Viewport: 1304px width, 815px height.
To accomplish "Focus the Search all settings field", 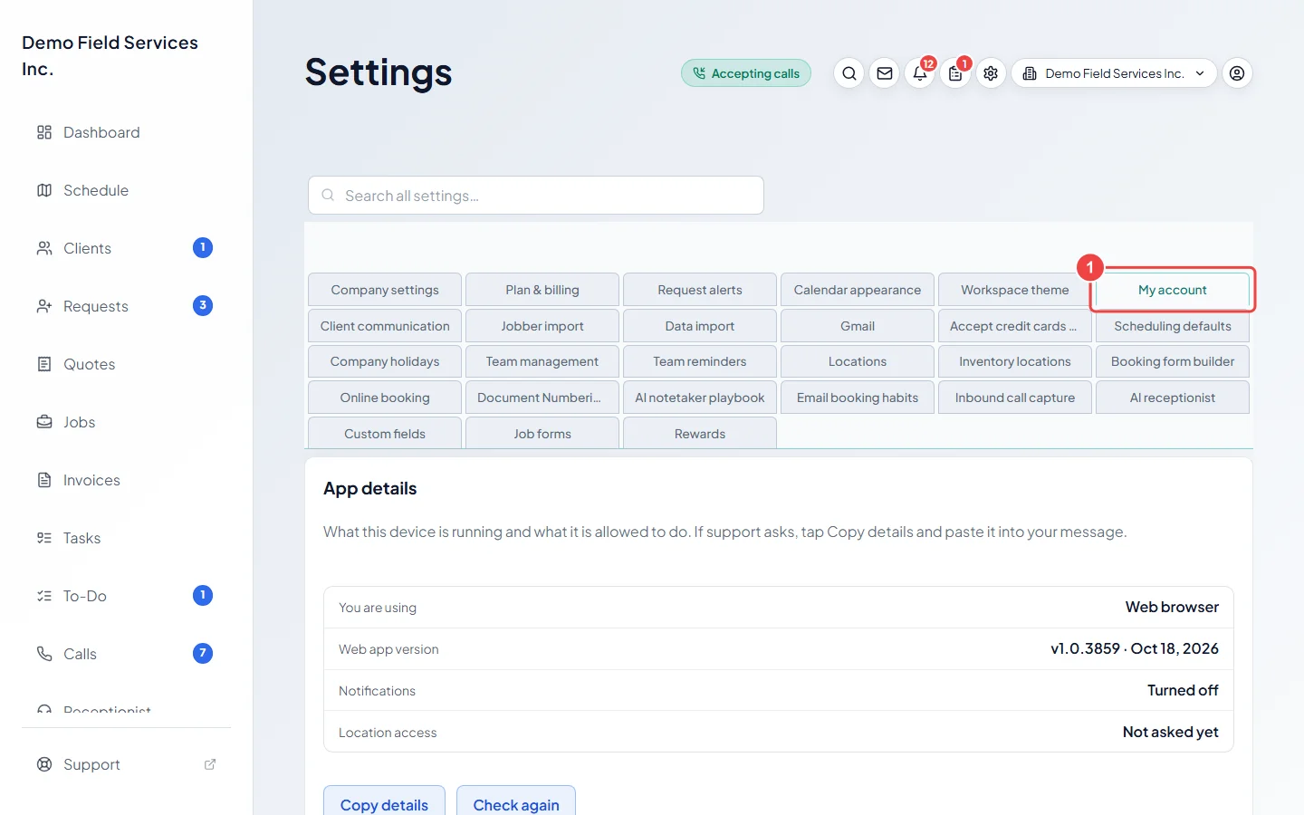I will pyautogui.click(x=536, y=196).
